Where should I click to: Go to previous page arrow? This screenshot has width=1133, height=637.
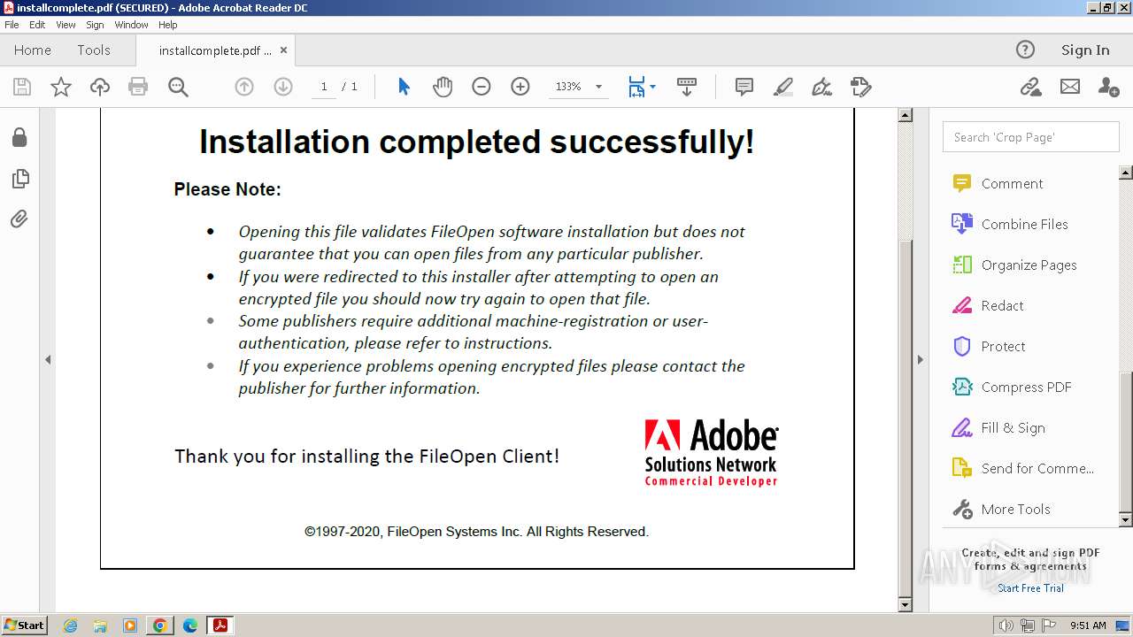click(x=244, y=87)
